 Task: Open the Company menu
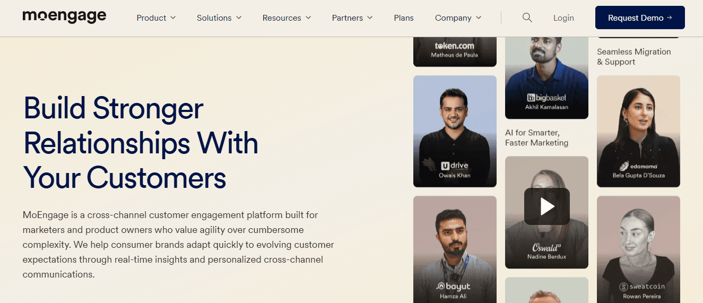click(458, 18)
